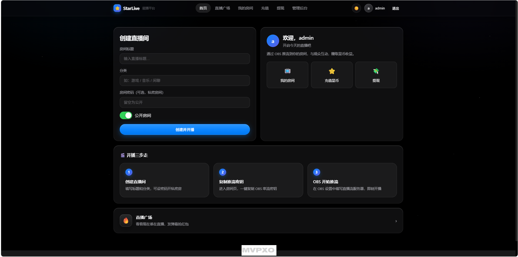
Task: Open the admin avatar in the navbar
Action: coord(369,8)
